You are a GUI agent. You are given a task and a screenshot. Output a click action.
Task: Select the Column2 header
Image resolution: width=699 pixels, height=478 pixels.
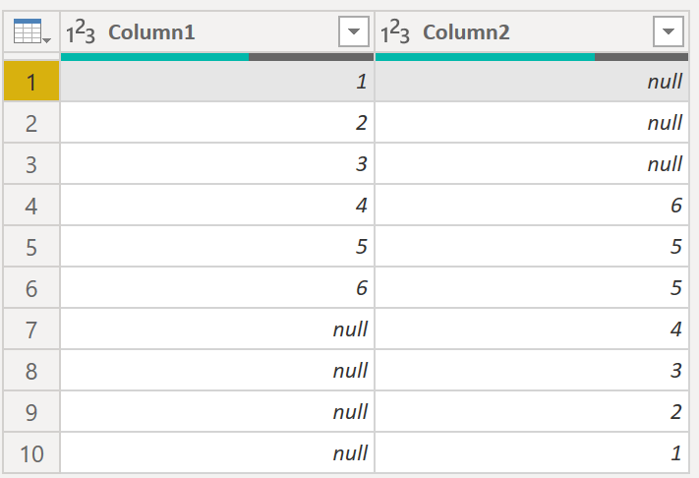tap(532, 31)
